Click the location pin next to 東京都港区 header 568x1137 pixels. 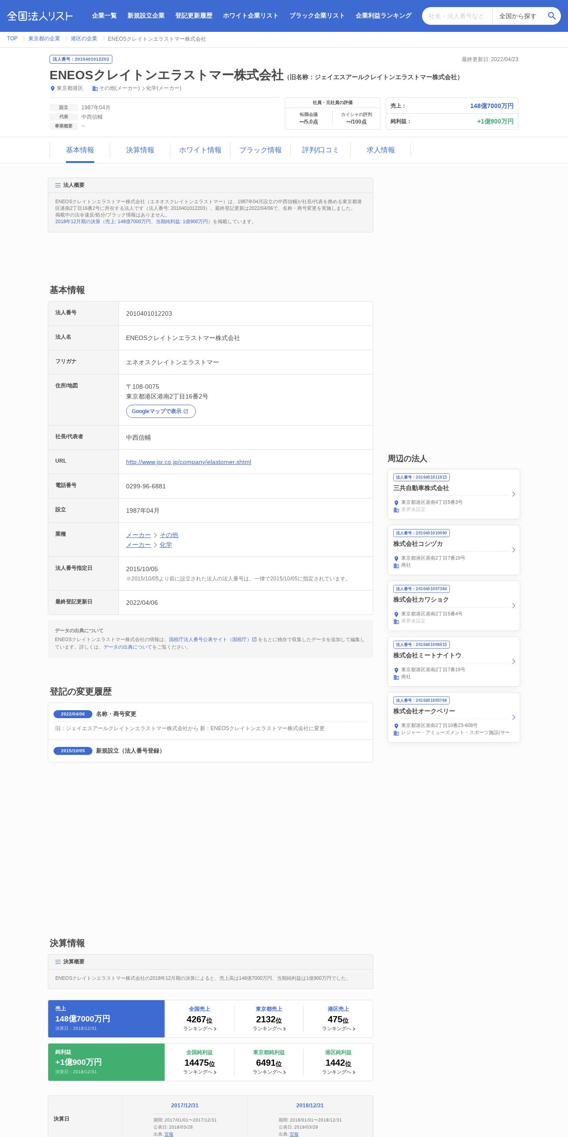(x=52, y=89)
